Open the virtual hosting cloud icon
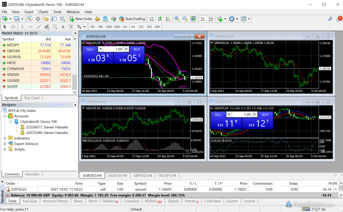The image size is (343, 212). (105, 19)
